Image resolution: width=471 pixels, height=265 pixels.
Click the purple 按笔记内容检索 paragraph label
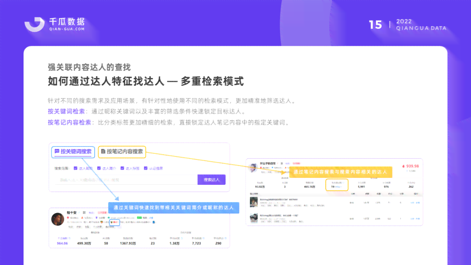[69, 122]
